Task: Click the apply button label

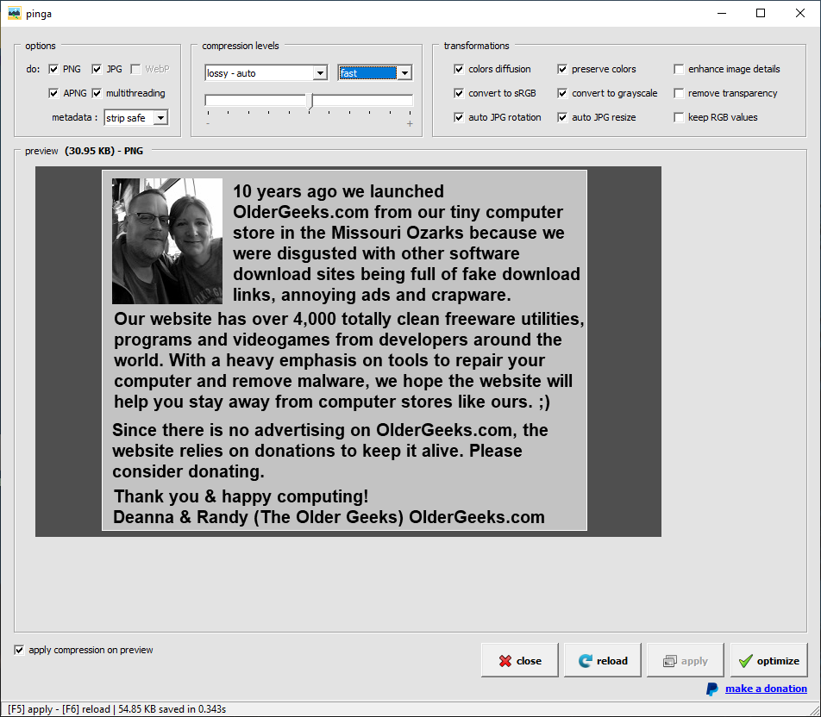Action: [694, 662]
